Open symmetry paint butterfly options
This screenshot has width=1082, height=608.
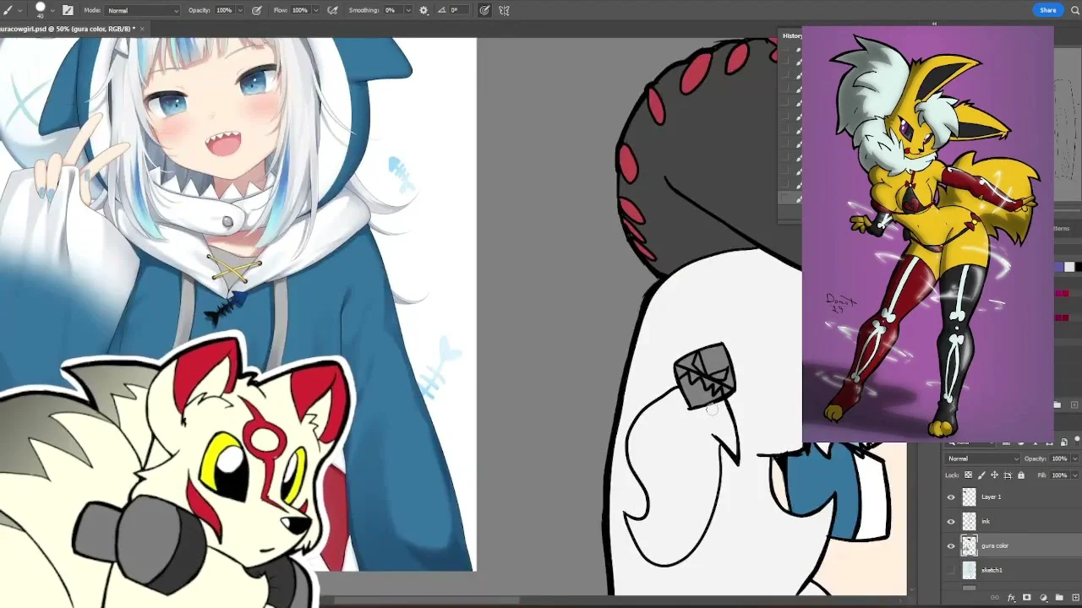pyautogui.click(x=504, y=10)
